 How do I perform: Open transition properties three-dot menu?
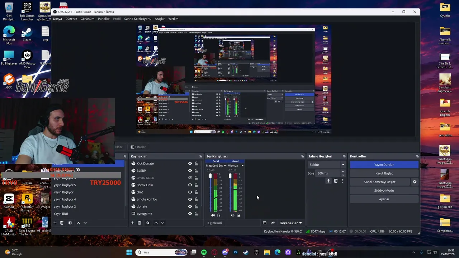coord(343,181)
